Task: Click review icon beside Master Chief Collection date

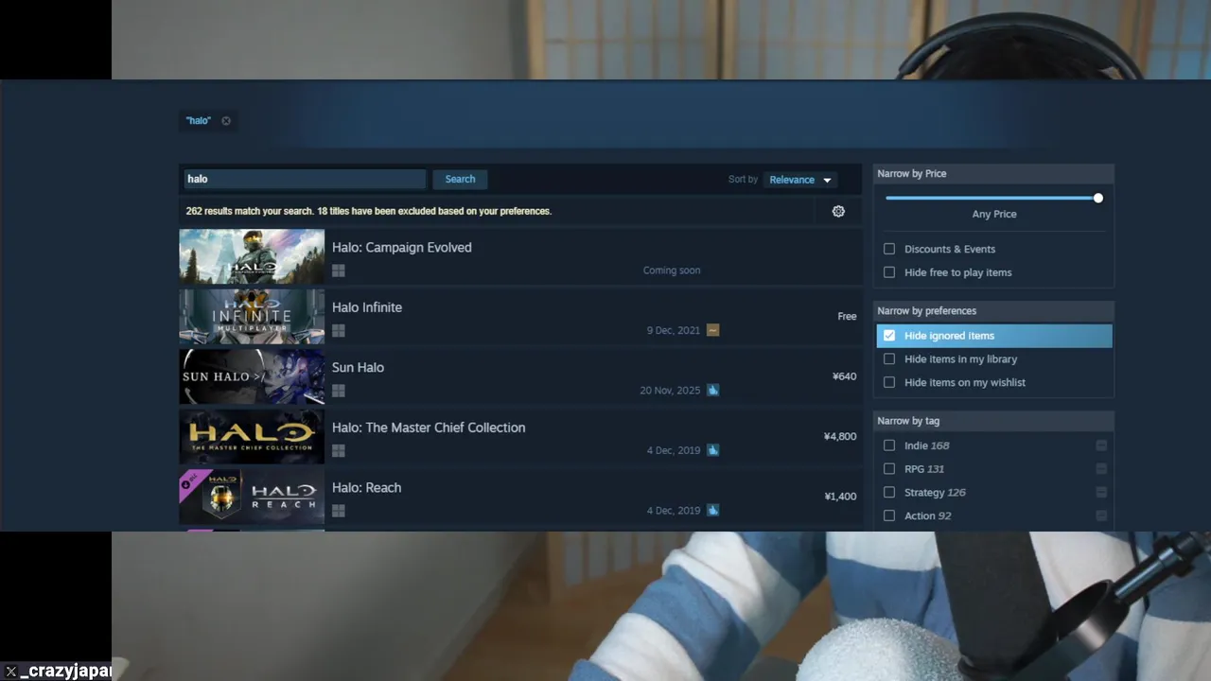Action: coord(713,450)
